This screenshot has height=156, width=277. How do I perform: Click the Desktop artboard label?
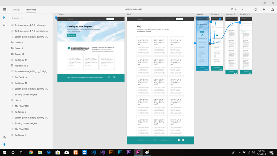61,14
